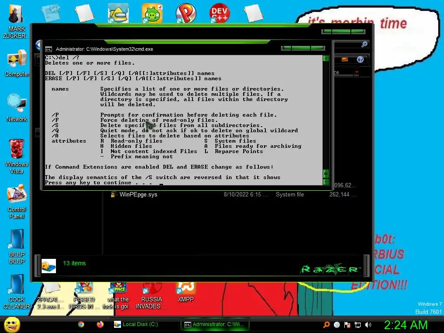Click the Explorer search magnifier icon
444x333 pixels.
(364, 44)
